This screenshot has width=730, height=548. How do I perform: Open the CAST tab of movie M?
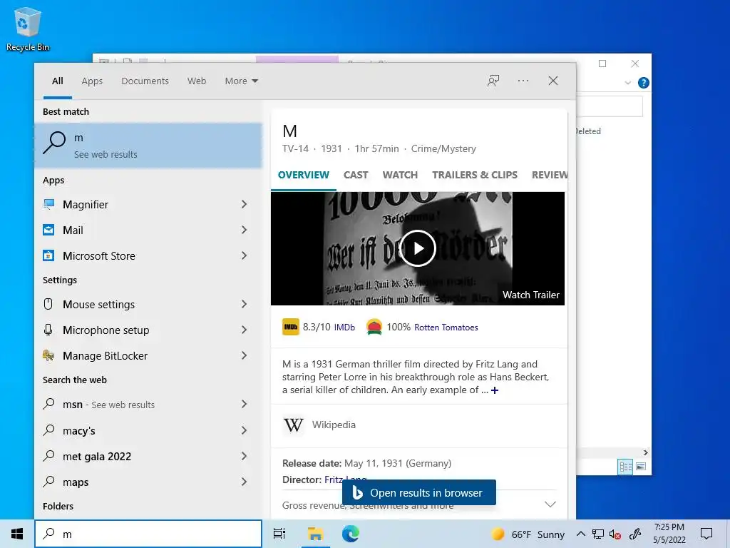(x=356, y=175)
